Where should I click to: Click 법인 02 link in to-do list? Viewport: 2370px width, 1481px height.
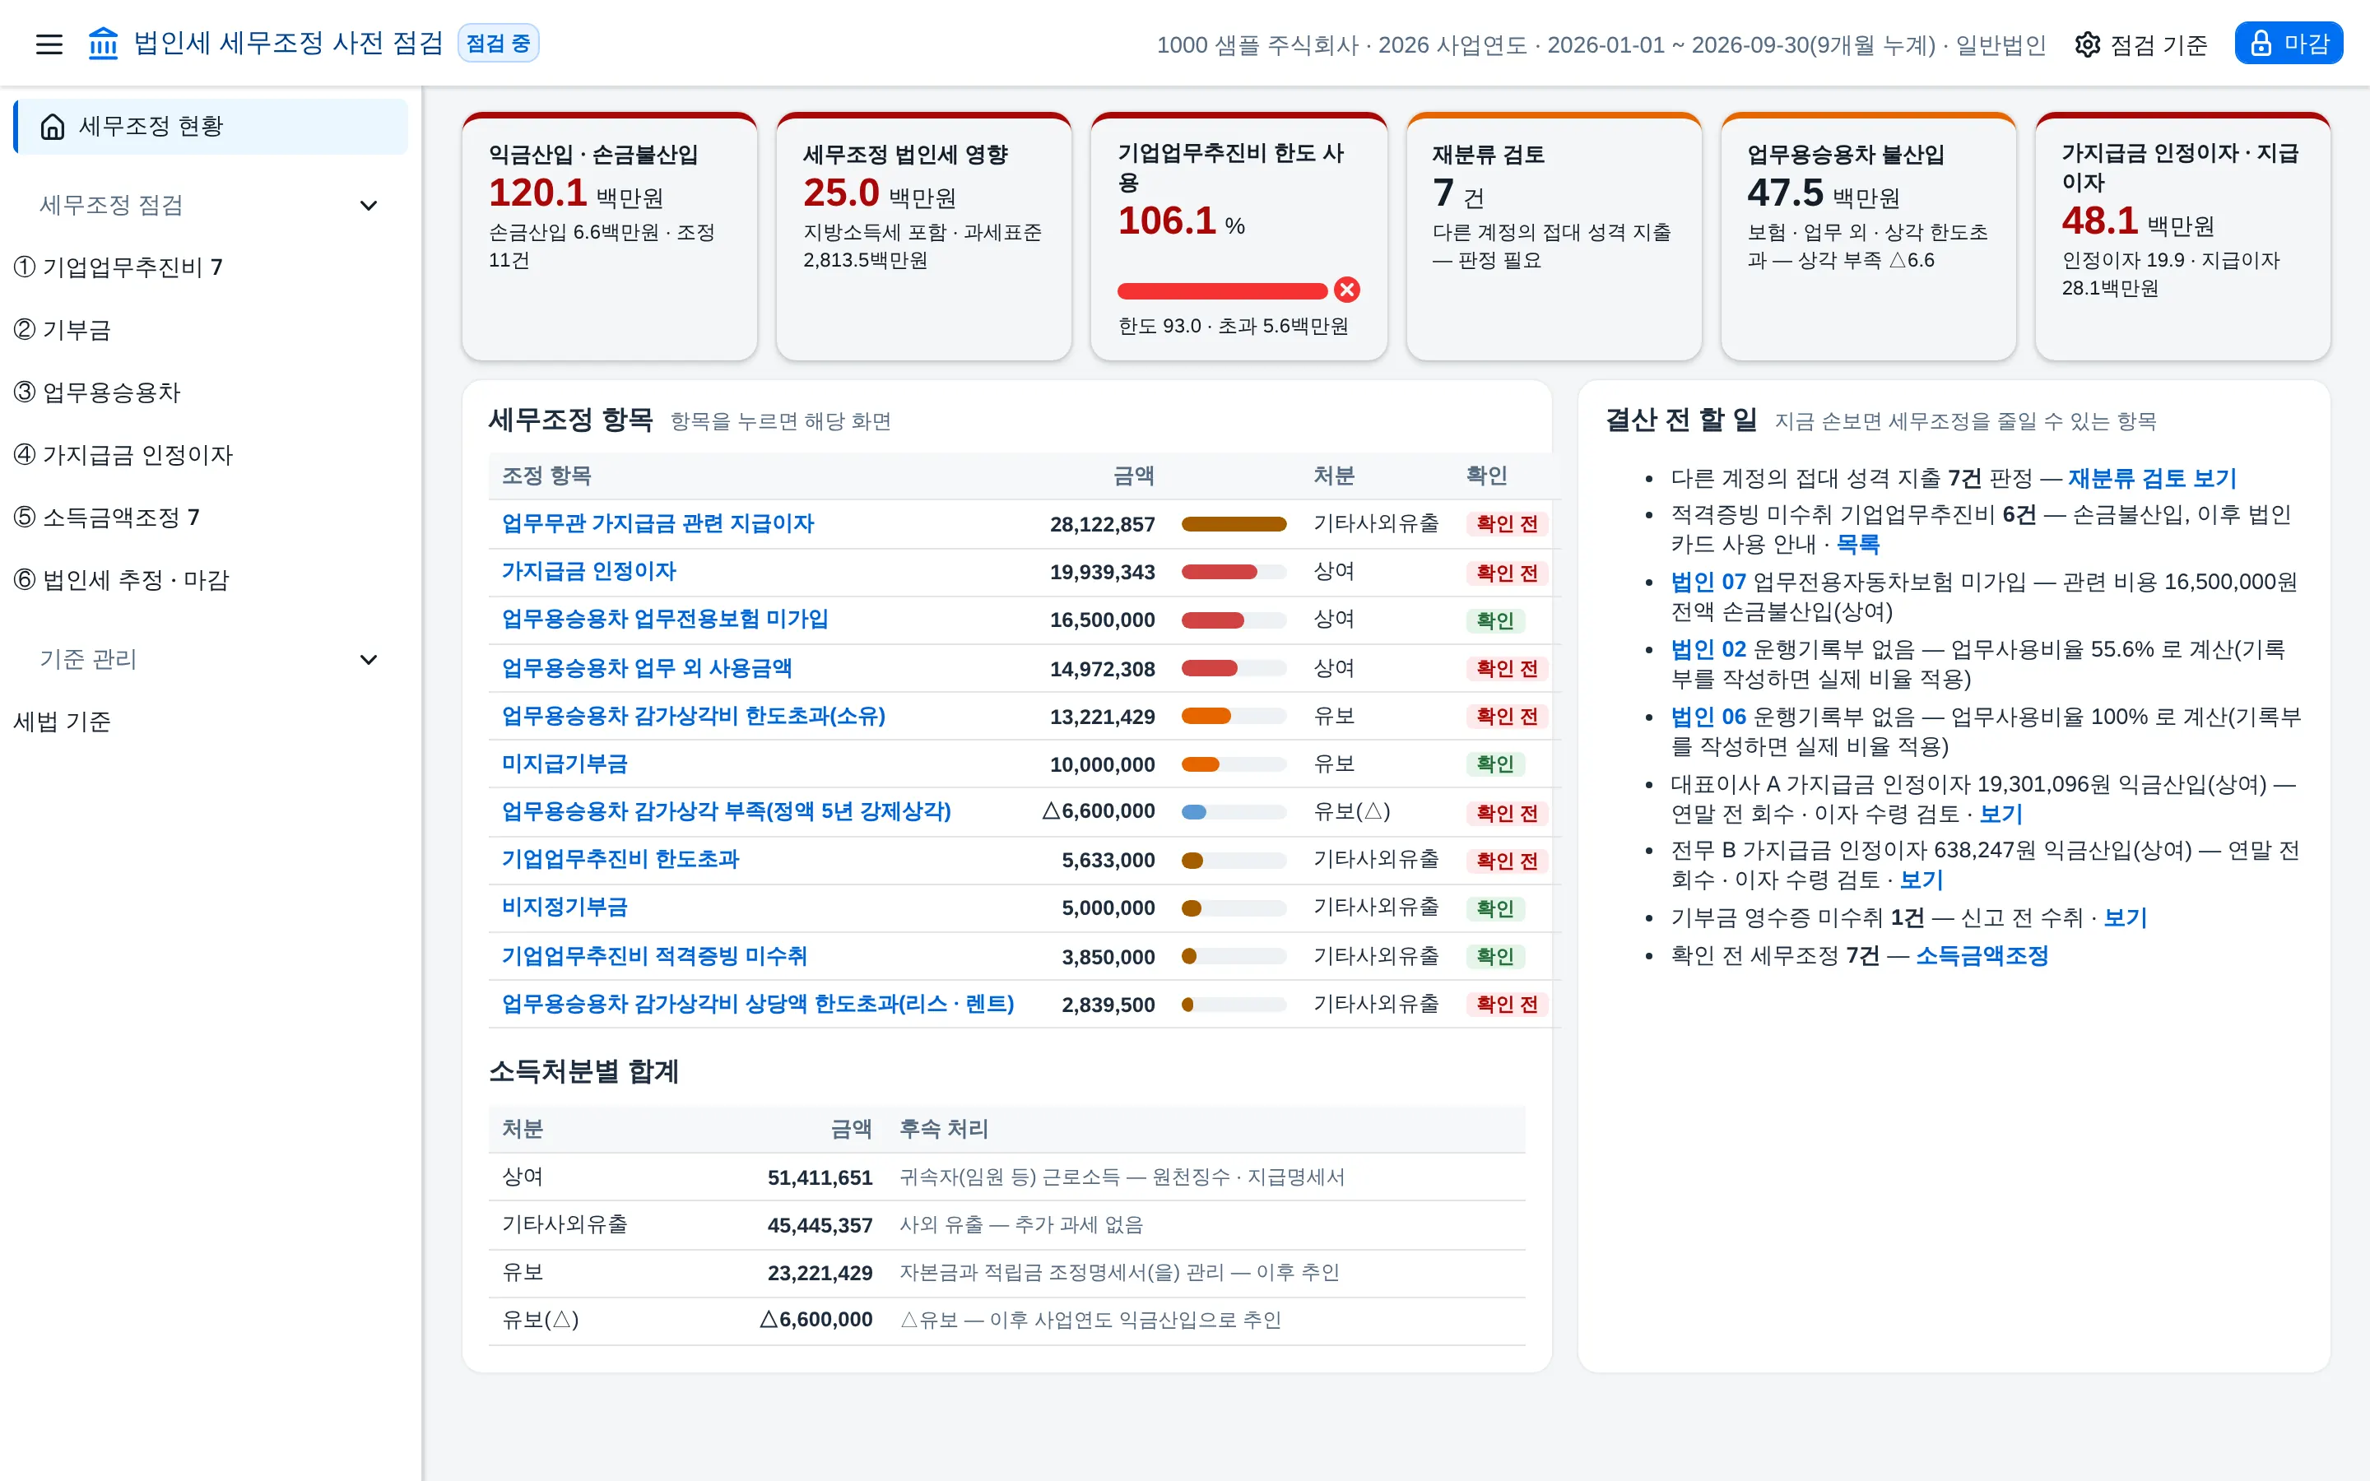[1708, 649]
